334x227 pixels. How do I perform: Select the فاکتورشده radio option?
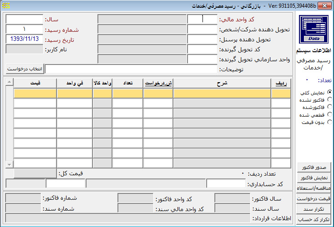(x=329, y=107)
